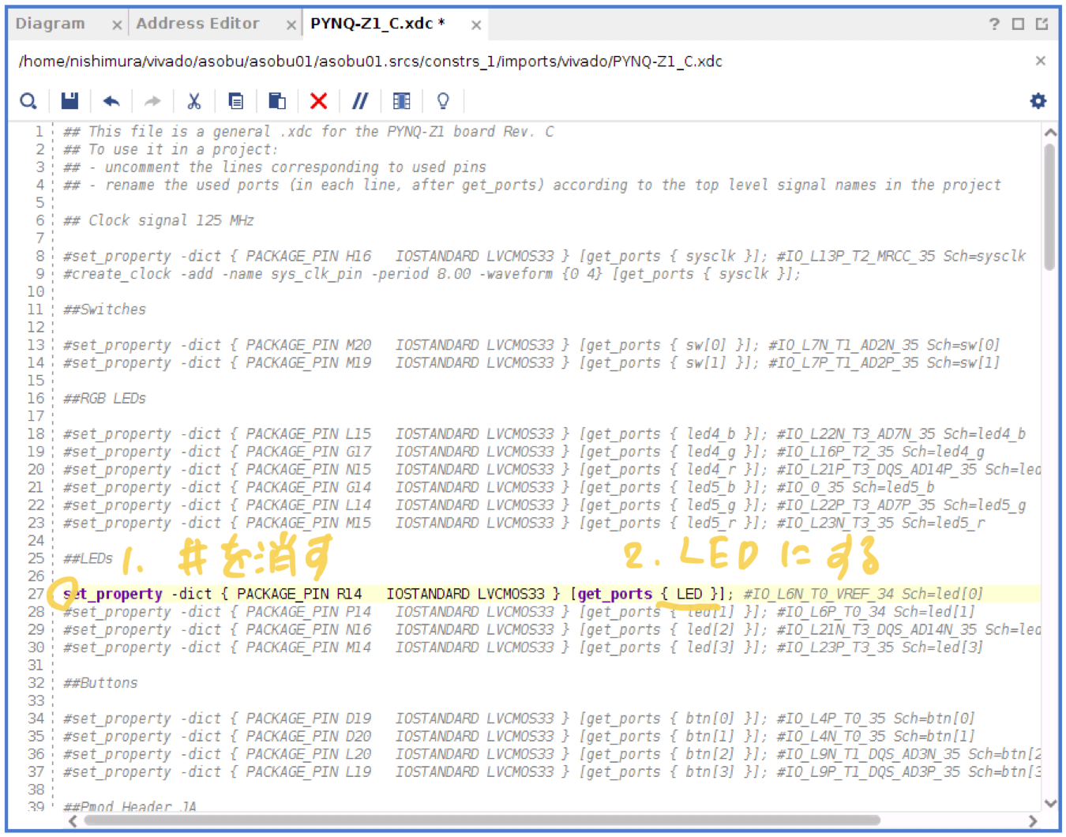Image resolution: width=1066 pixels, height=837 pixels.
Task: Click scroll right arrow
Action: (1033, 820)
